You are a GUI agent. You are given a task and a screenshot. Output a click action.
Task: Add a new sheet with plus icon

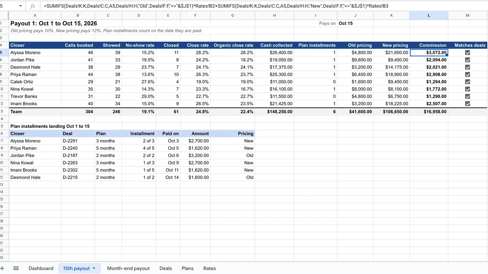[x=2, y=268]
